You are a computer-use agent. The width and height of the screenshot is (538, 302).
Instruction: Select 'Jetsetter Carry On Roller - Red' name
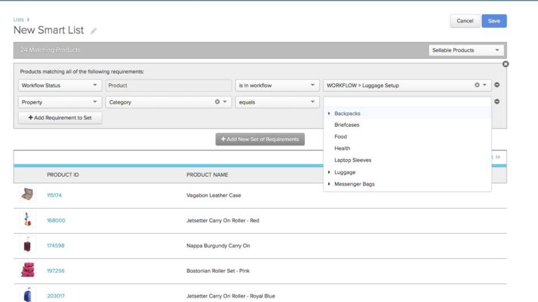point(222,220)
